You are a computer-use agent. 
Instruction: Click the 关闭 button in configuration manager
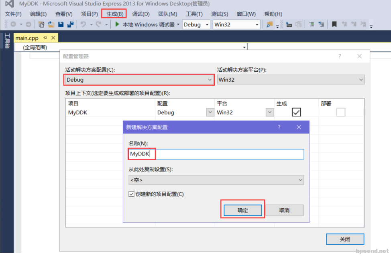pyautogui.click(x=345, y=239)
